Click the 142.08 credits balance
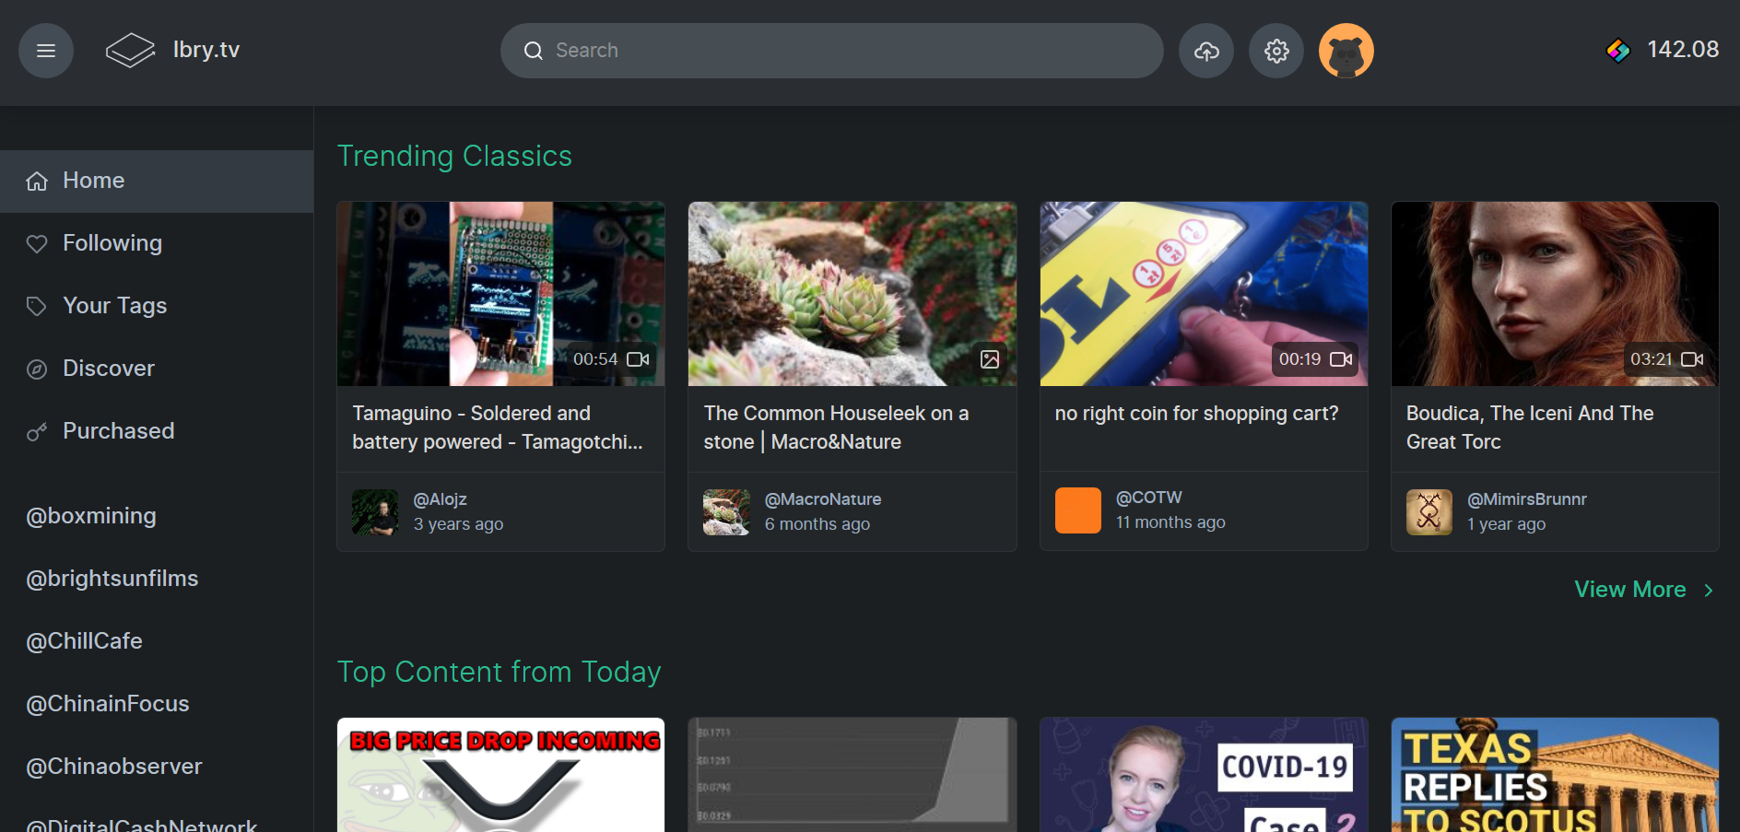This screenshot has width=1740, height=832. 1683,50
